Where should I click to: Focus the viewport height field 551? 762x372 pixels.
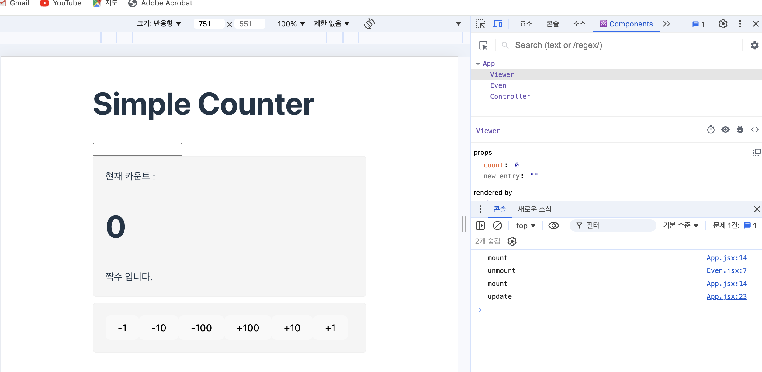(x=250, y=24)
